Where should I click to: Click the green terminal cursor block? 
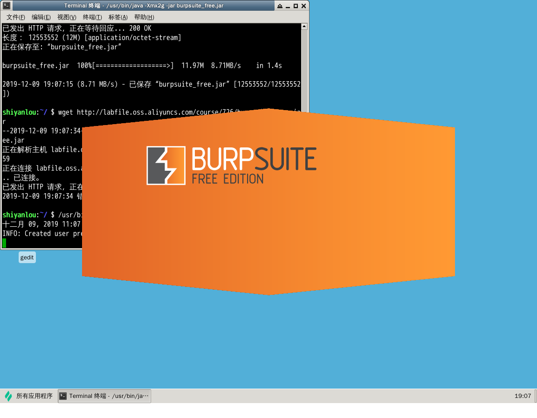pos(4,243)
